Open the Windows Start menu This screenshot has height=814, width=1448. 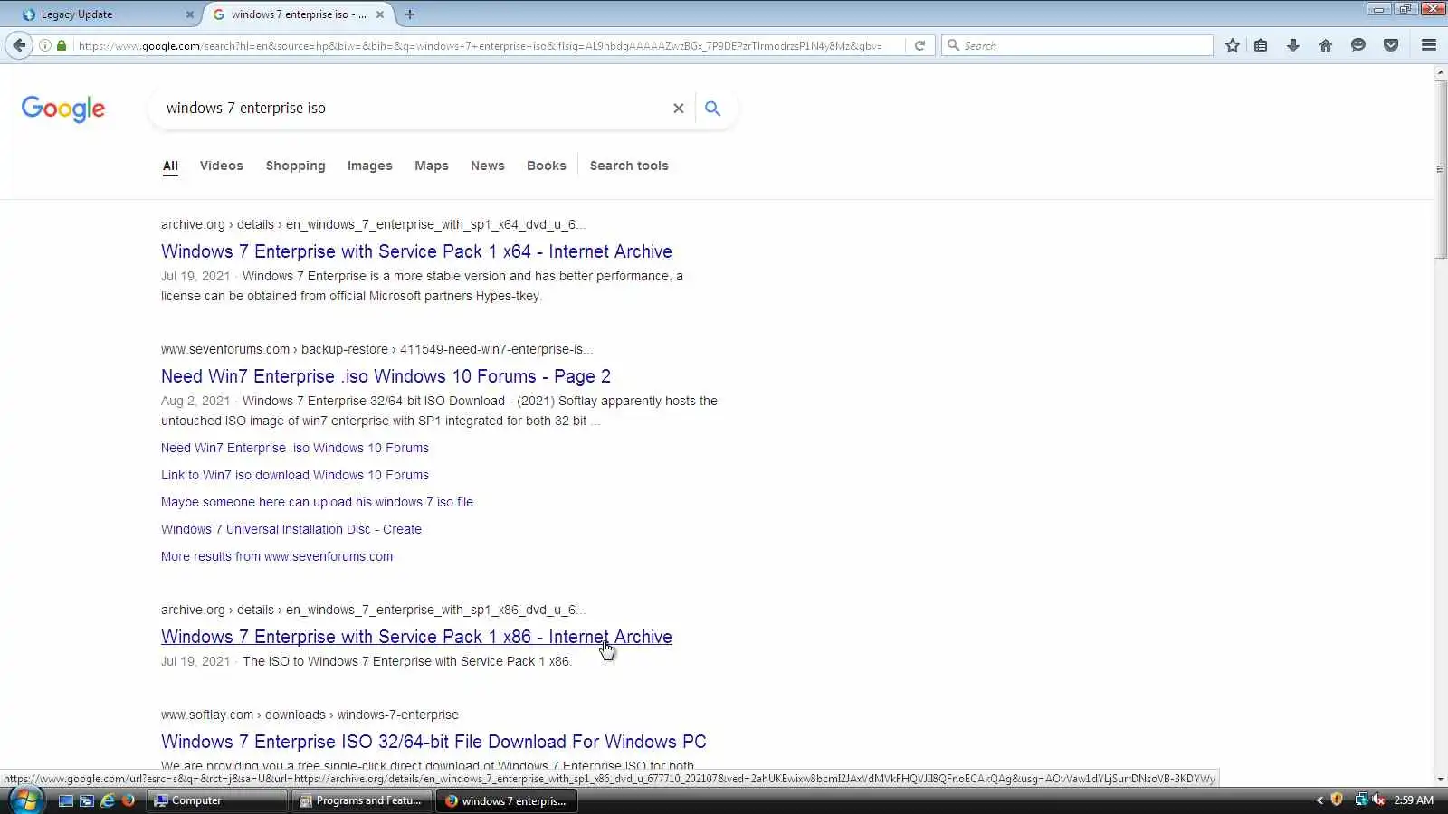click(25, 800)
